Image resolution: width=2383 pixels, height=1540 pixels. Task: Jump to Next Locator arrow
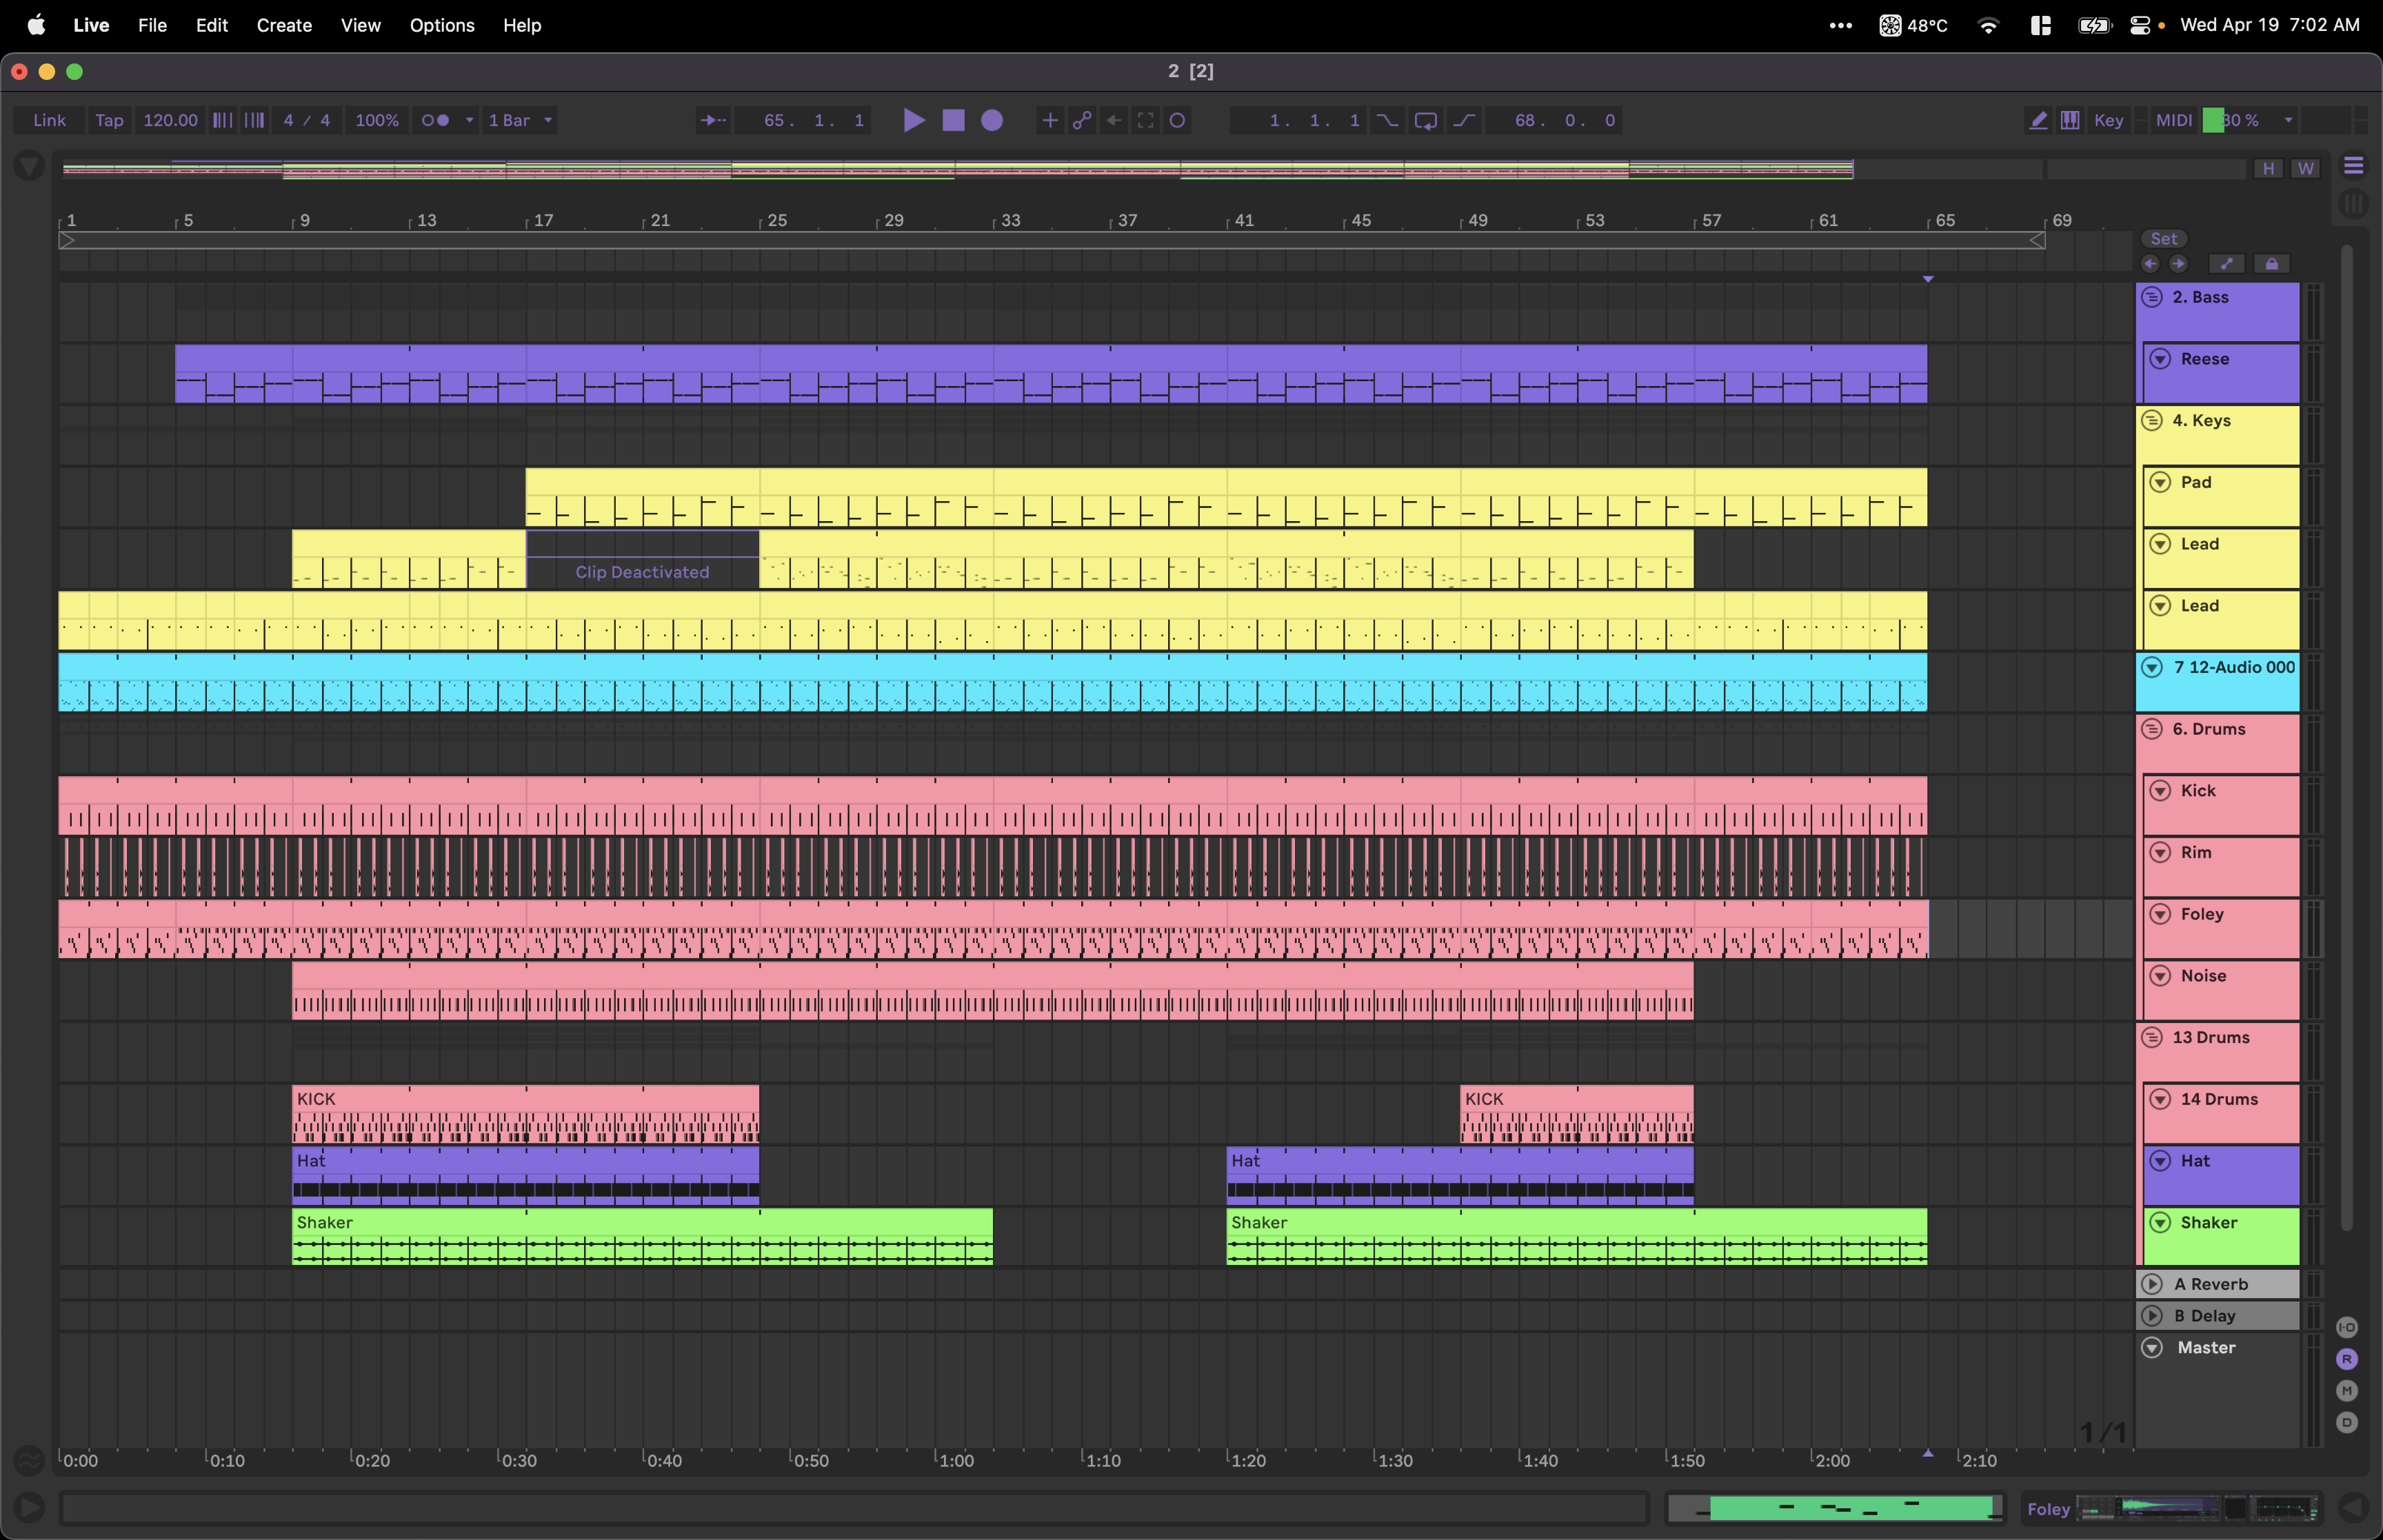(x=2178, y=264)
